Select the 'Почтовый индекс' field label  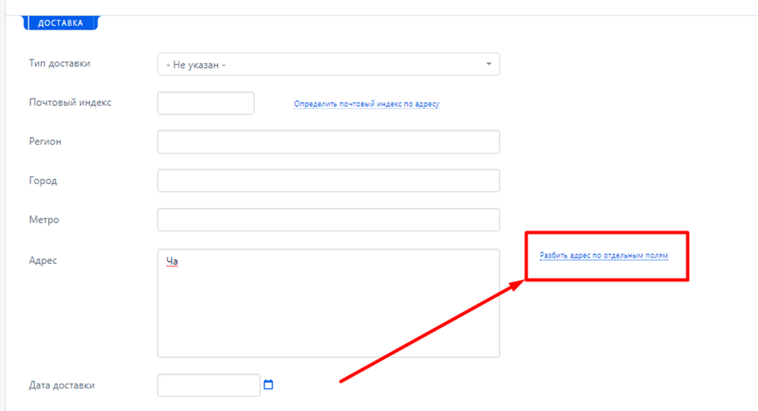[x=70, y=103]
